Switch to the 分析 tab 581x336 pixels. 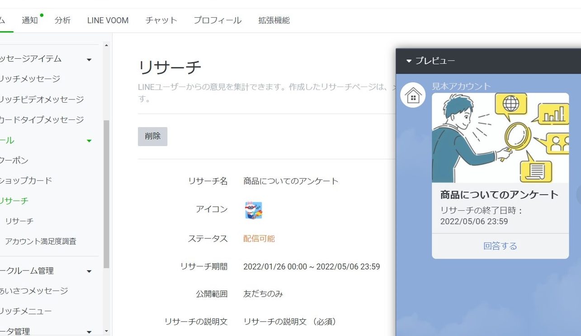point(62,20)
